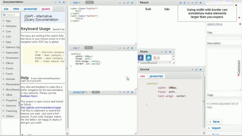
Task: Focus the Tags input field
Action: tap(223, 99)
